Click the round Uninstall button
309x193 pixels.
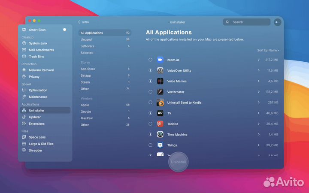click(179, 162)
